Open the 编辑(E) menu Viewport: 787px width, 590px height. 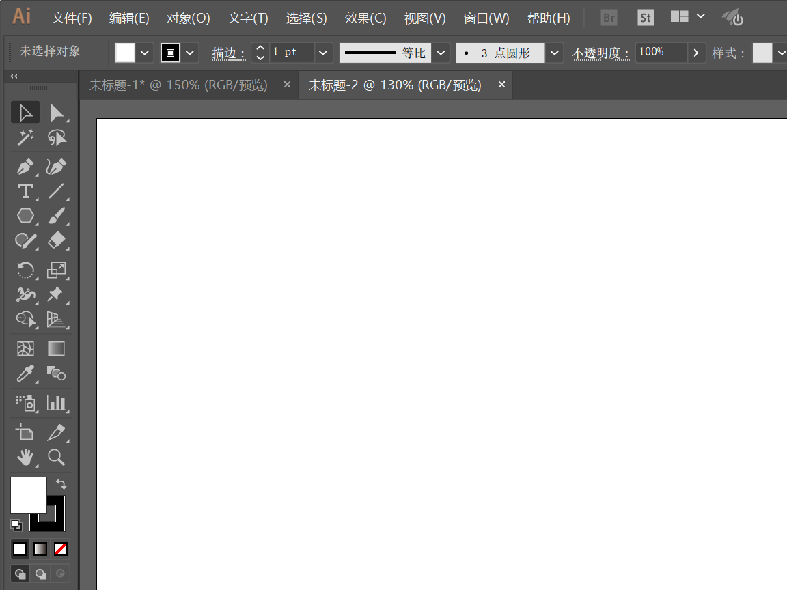tap(129, 18)
